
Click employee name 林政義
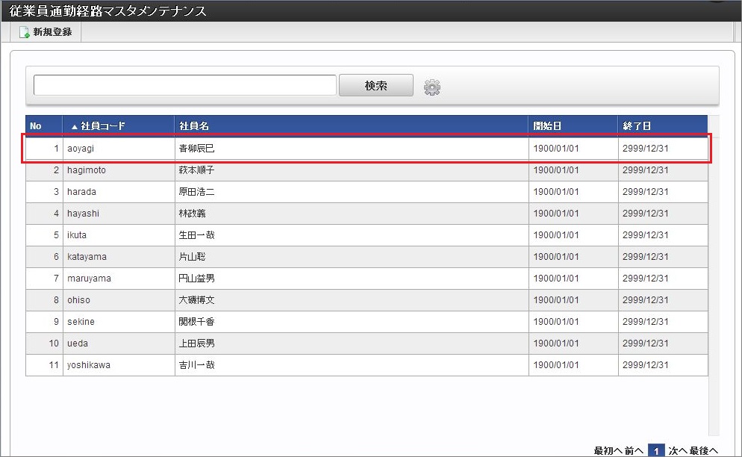coord(192,214)
